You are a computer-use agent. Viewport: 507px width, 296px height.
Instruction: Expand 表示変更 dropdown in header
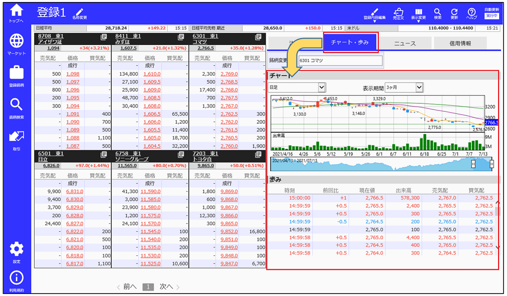[x=418, y=14]
